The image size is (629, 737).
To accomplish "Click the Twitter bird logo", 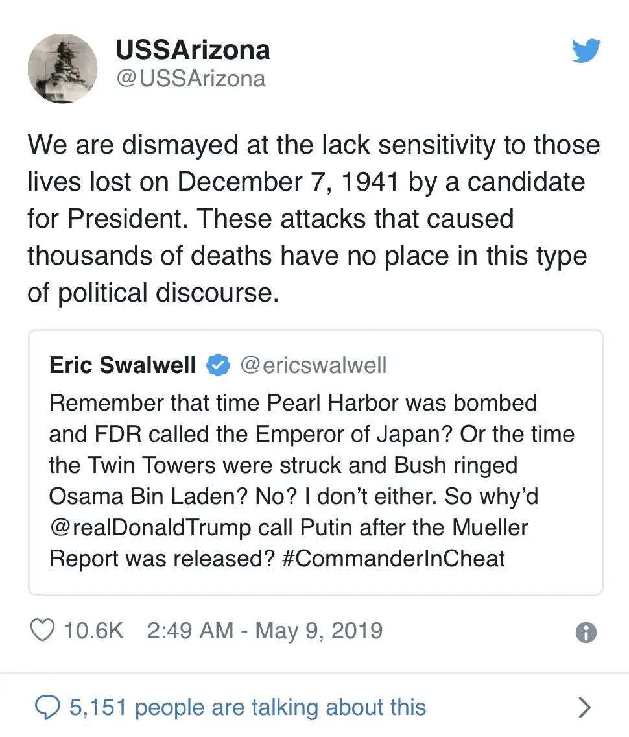I will tap(586, 51).
